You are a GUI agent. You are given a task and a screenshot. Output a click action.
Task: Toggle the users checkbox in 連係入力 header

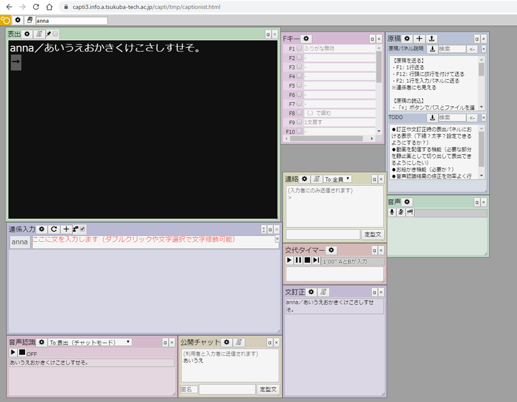point(83,228)
